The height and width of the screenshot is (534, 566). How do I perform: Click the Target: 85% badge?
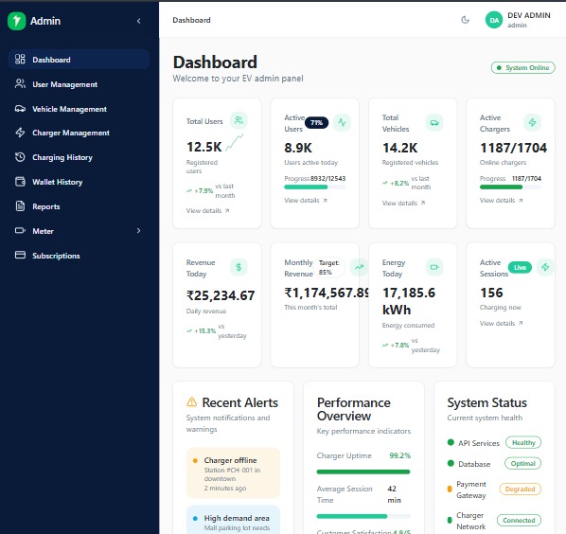(329, 268)
